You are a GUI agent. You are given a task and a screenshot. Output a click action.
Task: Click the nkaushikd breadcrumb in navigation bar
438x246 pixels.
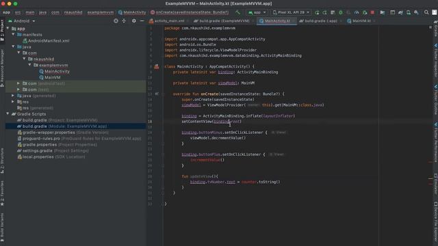coord(73,12)
